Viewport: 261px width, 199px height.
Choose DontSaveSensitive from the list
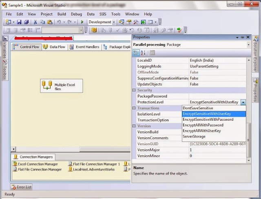(x=214, y=108)
